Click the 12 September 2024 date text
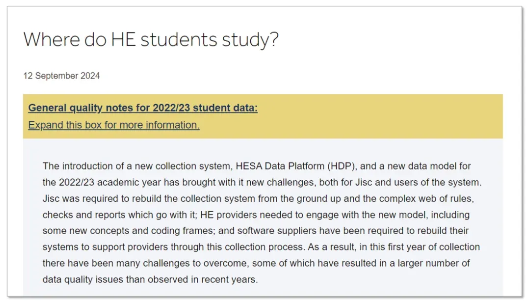 click(x=61, y=76)
